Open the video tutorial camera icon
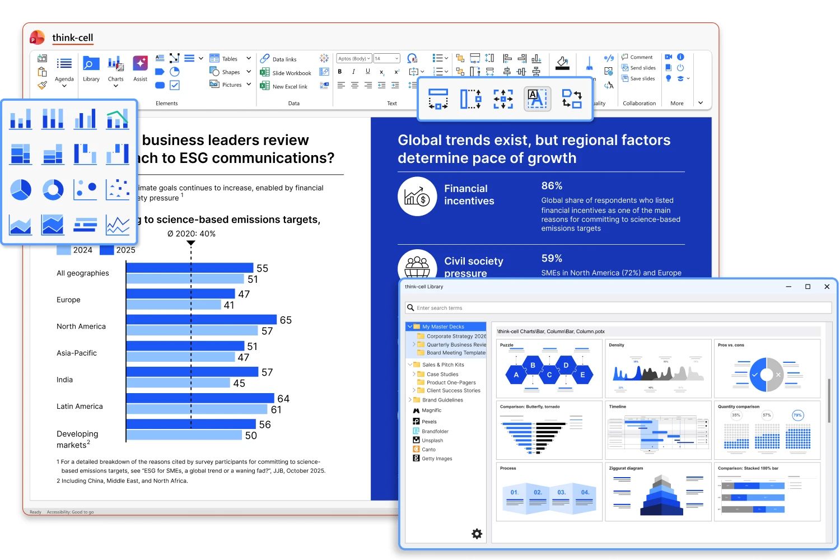Viewport: 840px width, 560px height. (x=668, y=57)
